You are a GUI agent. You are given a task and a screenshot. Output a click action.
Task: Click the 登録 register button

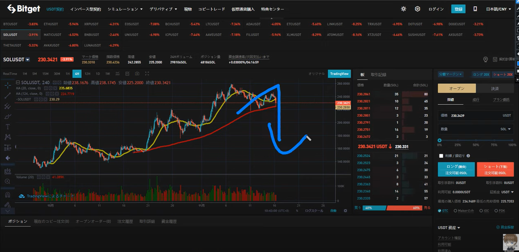coord(458,9)
